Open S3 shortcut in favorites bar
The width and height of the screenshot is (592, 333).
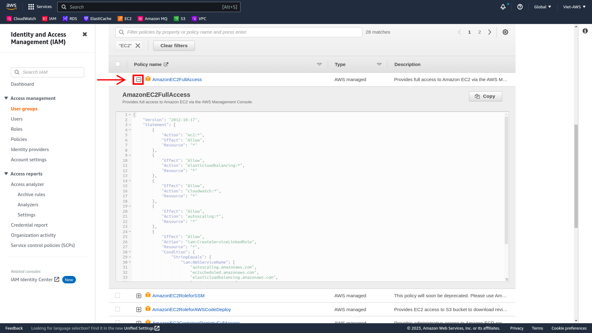pyautogui.click(x=179, y=18)
